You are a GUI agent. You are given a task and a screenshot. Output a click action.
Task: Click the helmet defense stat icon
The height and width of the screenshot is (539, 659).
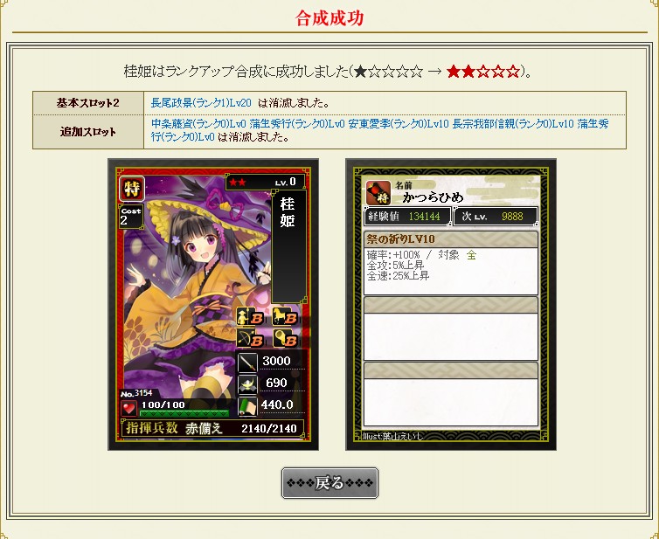[247, 384]
